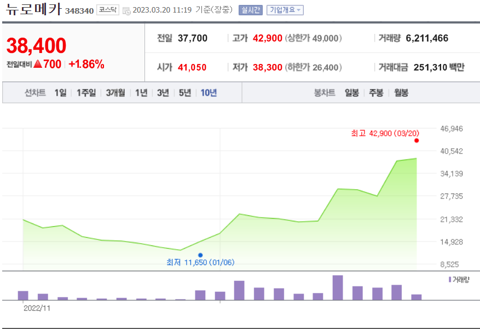Click the current price 38,400
The width and height of the screenshot is (480, 329).
coord(36,45)
